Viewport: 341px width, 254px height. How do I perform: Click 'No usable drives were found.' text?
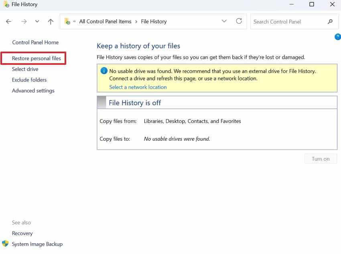click(177, 139)
